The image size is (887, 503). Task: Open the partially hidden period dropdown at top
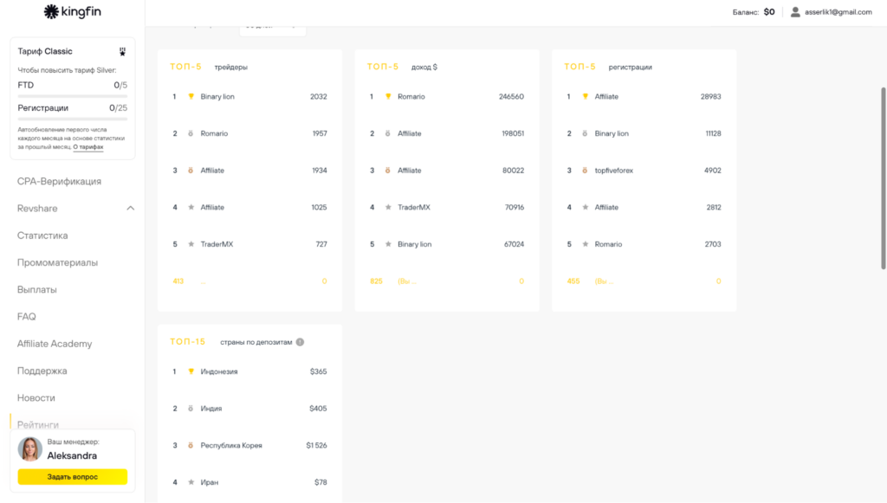(273, 29)
